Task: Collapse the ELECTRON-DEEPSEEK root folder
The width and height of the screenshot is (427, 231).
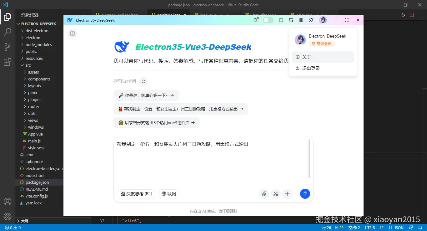Action: [x=39, y=24]
